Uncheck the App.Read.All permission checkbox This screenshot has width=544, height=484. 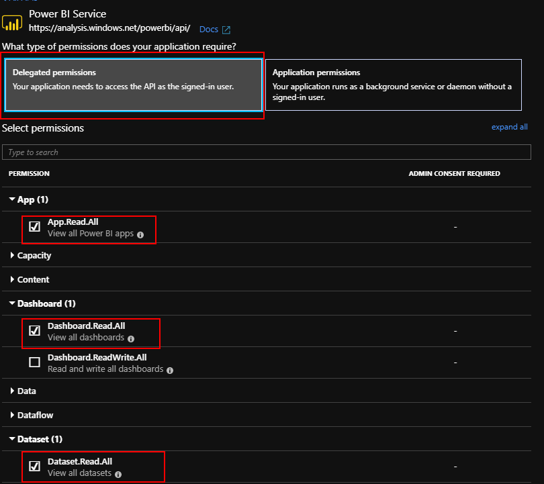click(34, 227)
